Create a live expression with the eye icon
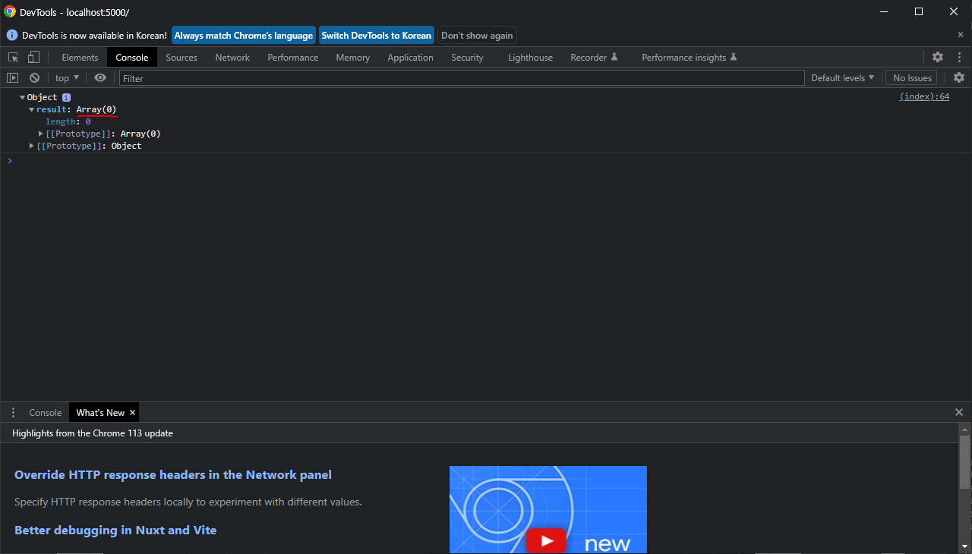This screenshot has height=554, width=972. 100,78
